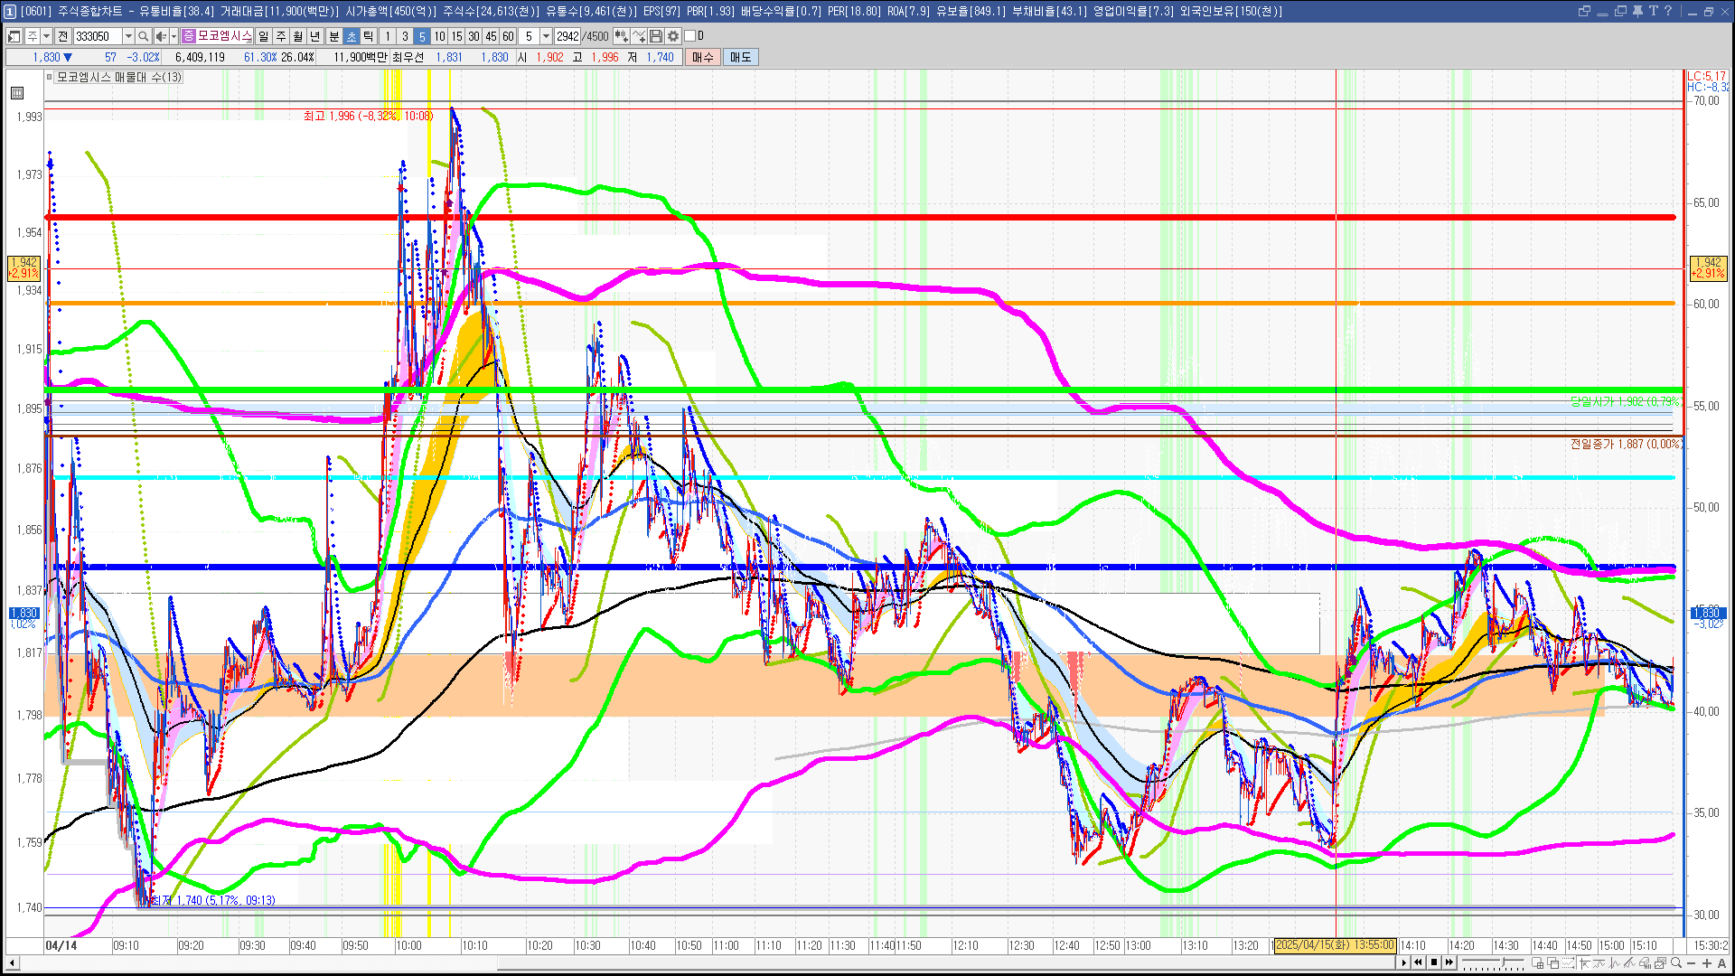Click the 매수 buy button

pyautogui.click(x=703, y=57)
